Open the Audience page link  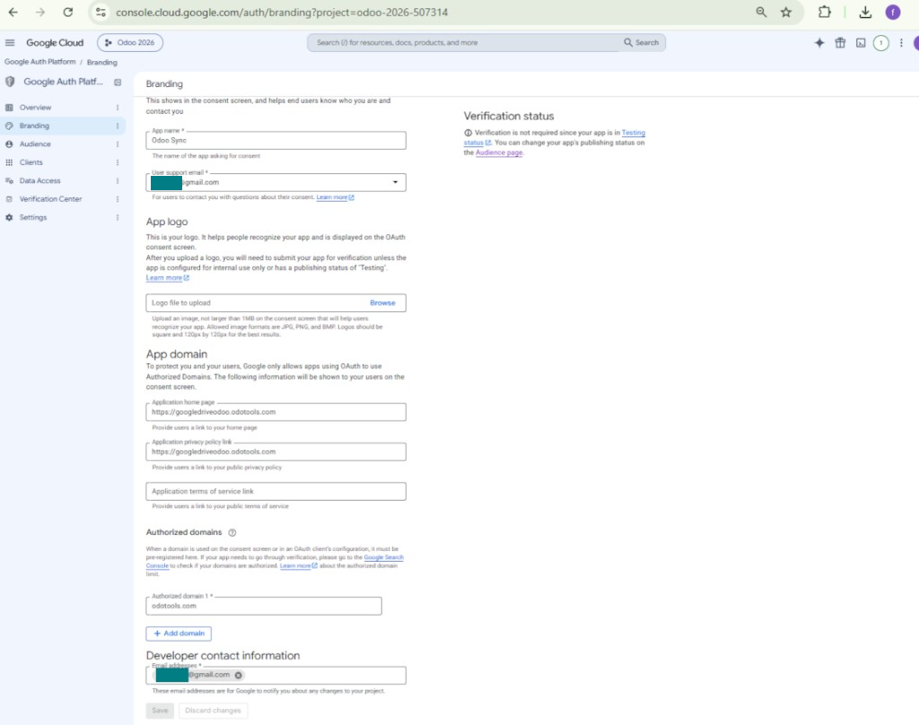click(x=499, y=153)
